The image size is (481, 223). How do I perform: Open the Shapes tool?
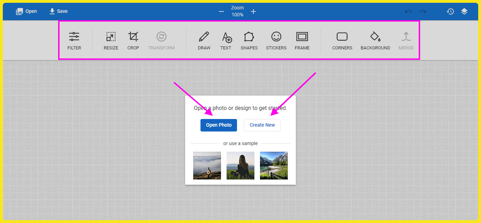point(249,41)
